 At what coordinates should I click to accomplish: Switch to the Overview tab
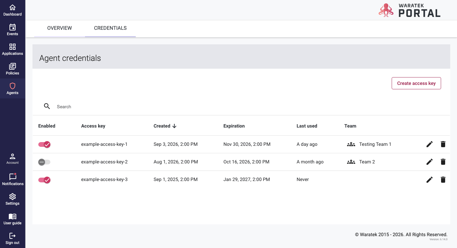pos(60,28)
